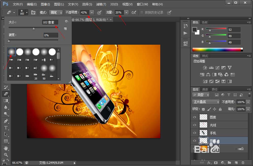Open the 流量 slider arrow
Image resolution: width=253 pixels, height=166 pixels.
click(x=126, y=12)
